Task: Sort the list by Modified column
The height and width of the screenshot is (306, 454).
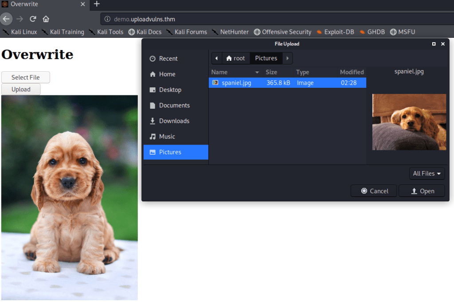Action: [x=352, y=72]
